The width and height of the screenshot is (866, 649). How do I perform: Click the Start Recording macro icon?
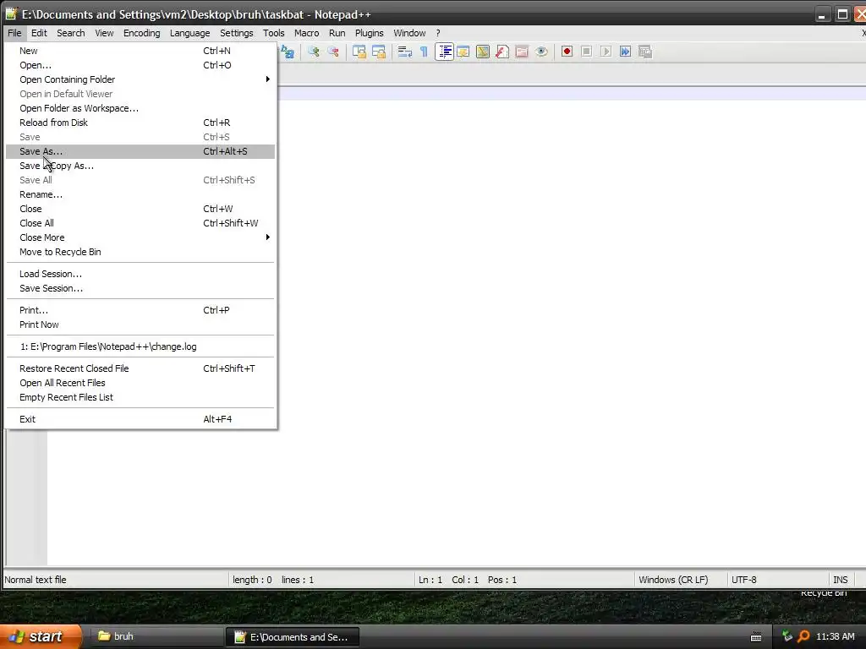567,52
